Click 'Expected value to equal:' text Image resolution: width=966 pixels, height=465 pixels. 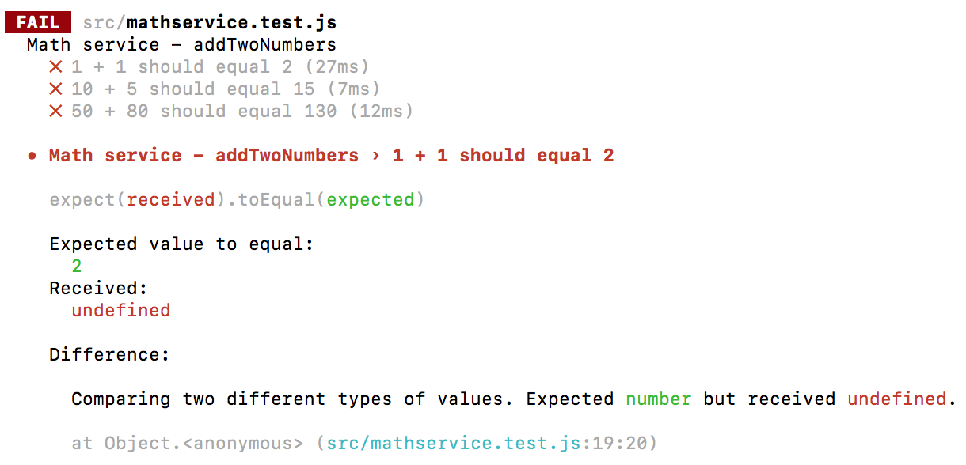click(x=182, y=244)
